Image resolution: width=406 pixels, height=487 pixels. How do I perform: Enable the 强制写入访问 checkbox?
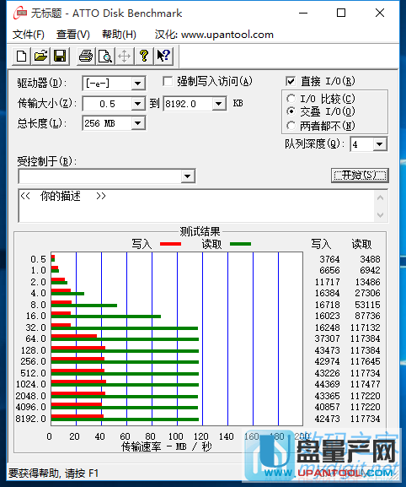click(x=168, y=82)
